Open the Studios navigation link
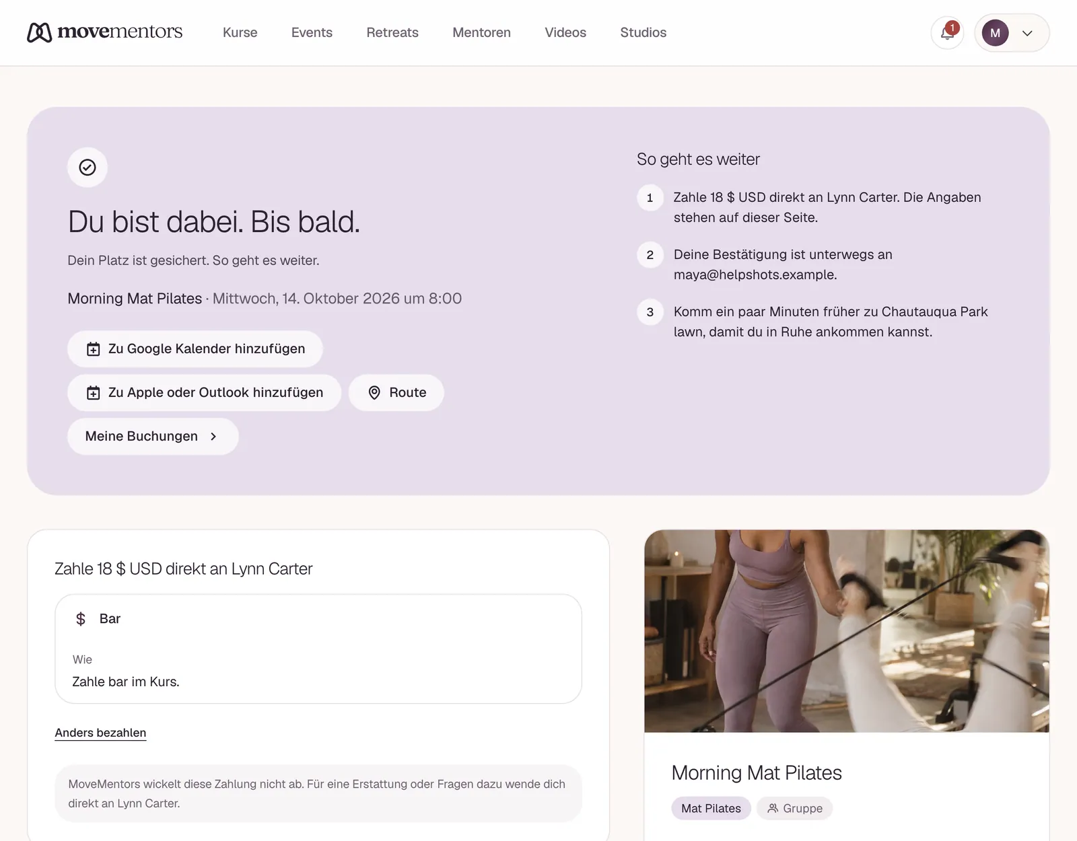Screen dimensions: 1077x841 644,32
